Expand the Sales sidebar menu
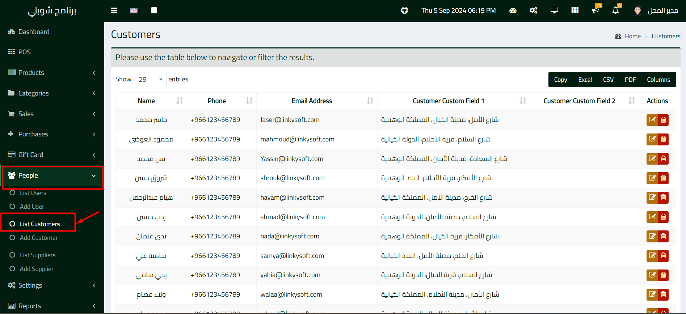686x314 pixels. point(52,114)
